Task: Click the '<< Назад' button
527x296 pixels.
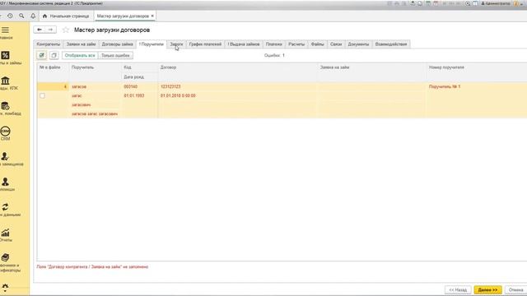Action: tap(458, 289)
